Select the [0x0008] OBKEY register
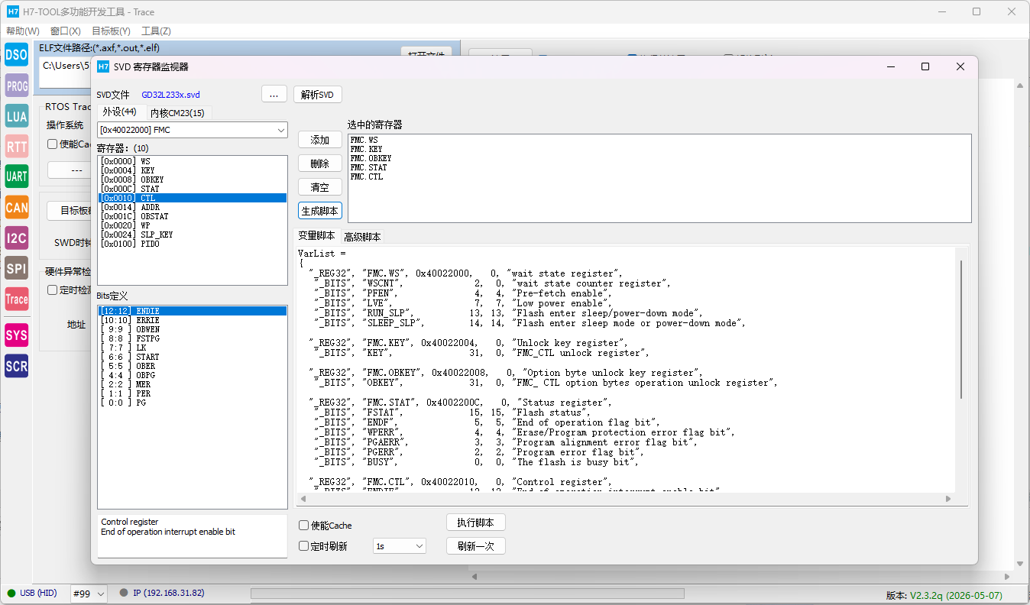This screenshot has width=1030, height=605. [193, 180]
